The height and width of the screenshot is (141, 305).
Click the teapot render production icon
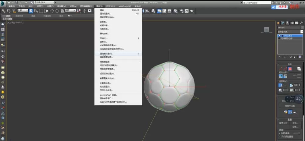click(x=192, y=11)
